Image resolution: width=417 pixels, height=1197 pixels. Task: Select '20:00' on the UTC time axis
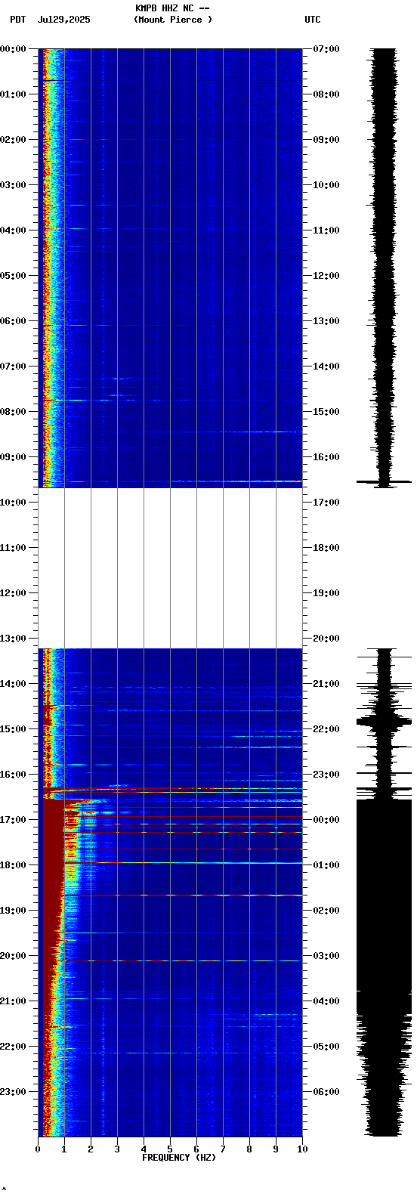(326, 639)
